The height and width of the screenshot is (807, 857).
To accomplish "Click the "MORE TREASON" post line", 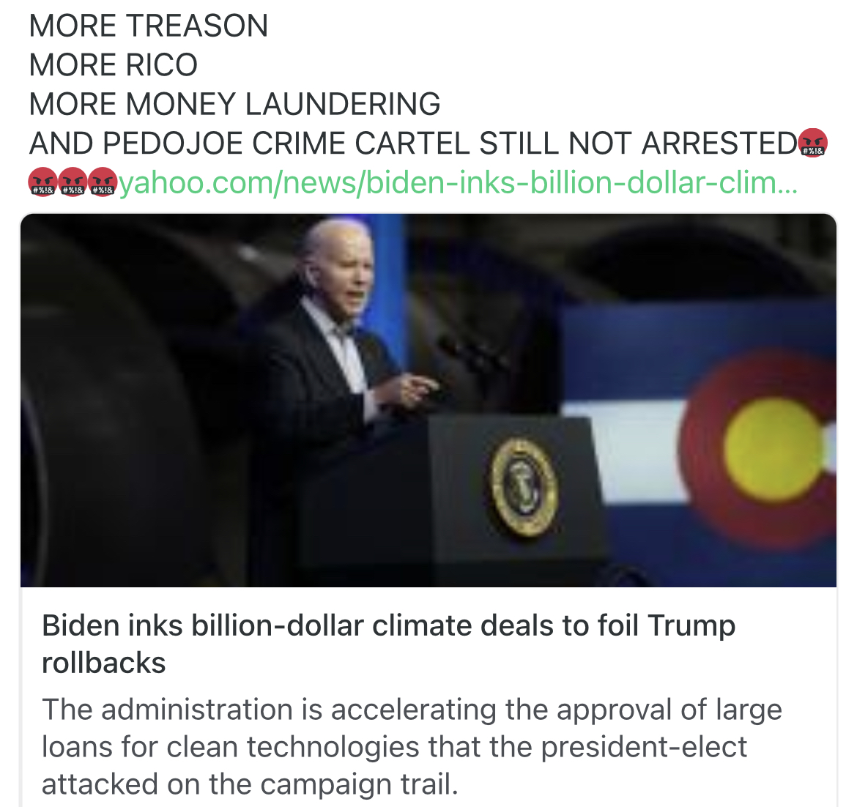I will point(149,26).
